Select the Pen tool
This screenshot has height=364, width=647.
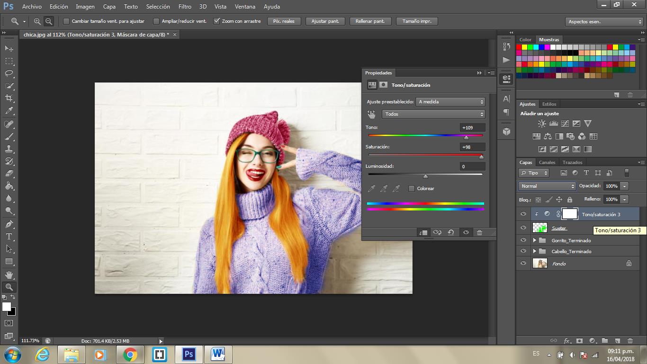[9, 224]
